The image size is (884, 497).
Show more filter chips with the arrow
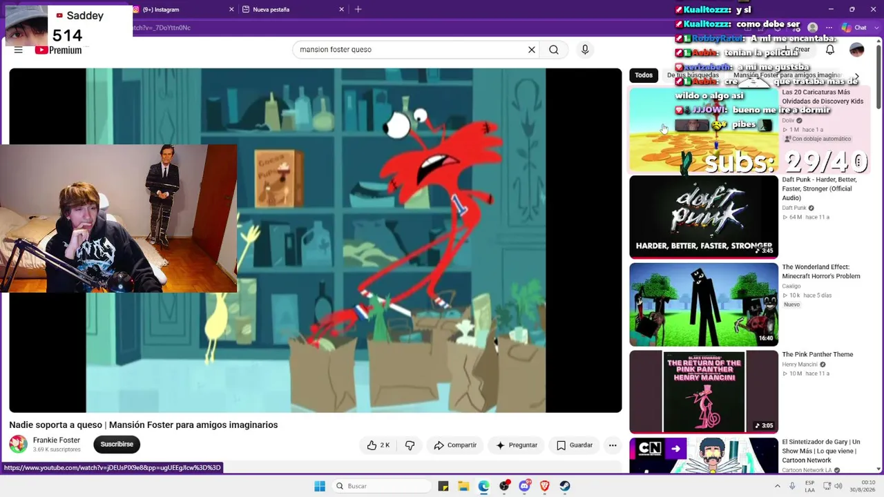click(x=856, y=76)
